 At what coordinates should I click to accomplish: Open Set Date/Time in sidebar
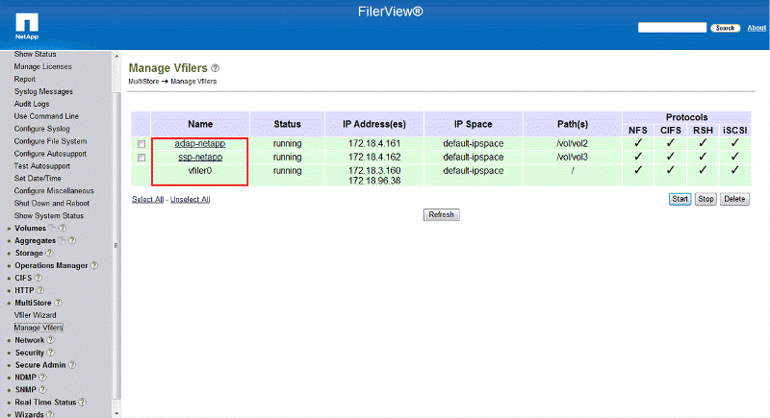[x=38, y=179]
